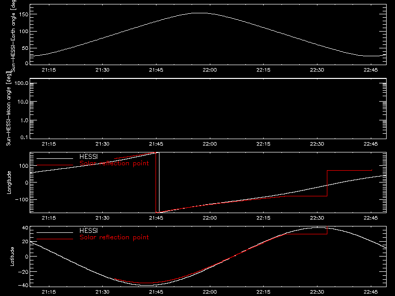Click red longitude step jump near 22:33
Image resolution: width=395 pixels, height=296 pixels.
327,183
